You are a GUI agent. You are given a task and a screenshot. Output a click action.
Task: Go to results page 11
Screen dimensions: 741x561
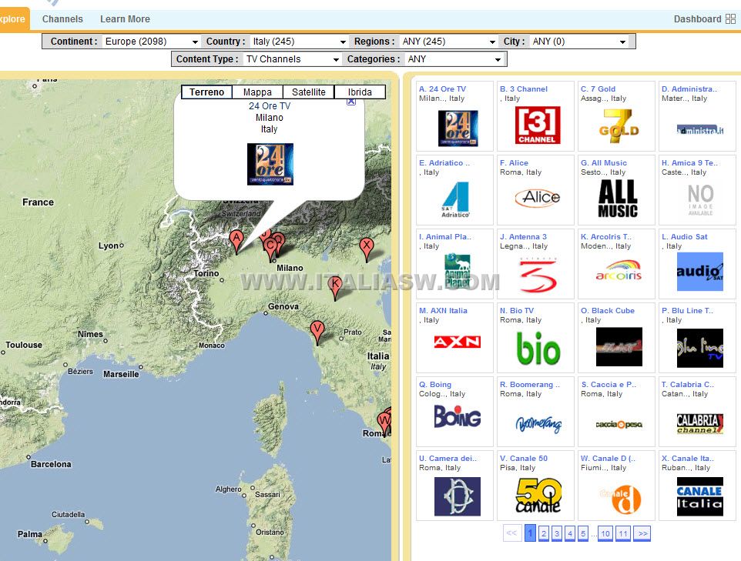623,533
